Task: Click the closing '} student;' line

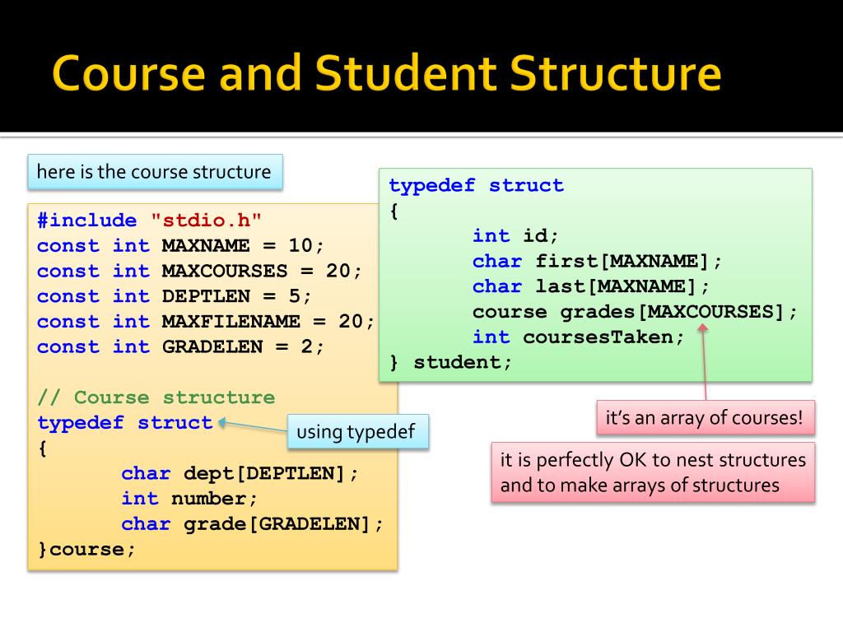Action: 450,362
